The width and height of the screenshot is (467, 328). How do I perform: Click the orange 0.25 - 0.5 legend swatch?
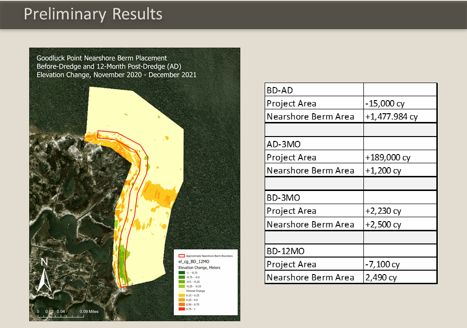(x=182, y=299)
